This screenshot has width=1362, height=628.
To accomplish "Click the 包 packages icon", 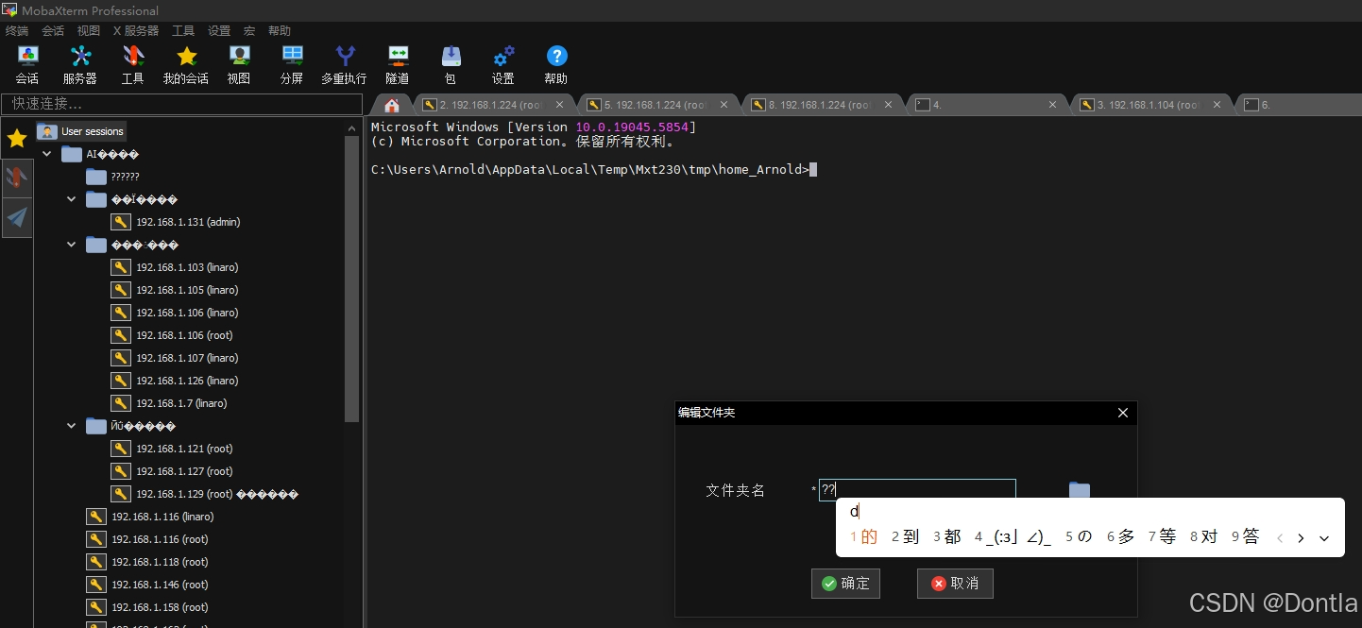I will click(451, 65).
